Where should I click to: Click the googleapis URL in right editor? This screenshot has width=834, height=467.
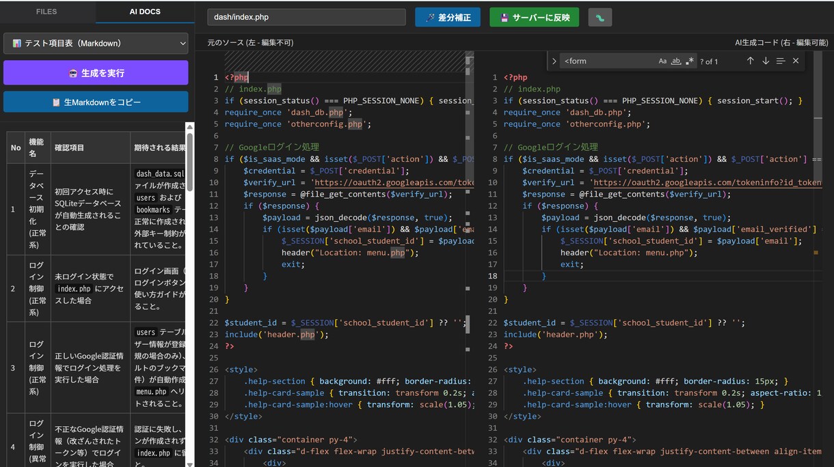708,182
